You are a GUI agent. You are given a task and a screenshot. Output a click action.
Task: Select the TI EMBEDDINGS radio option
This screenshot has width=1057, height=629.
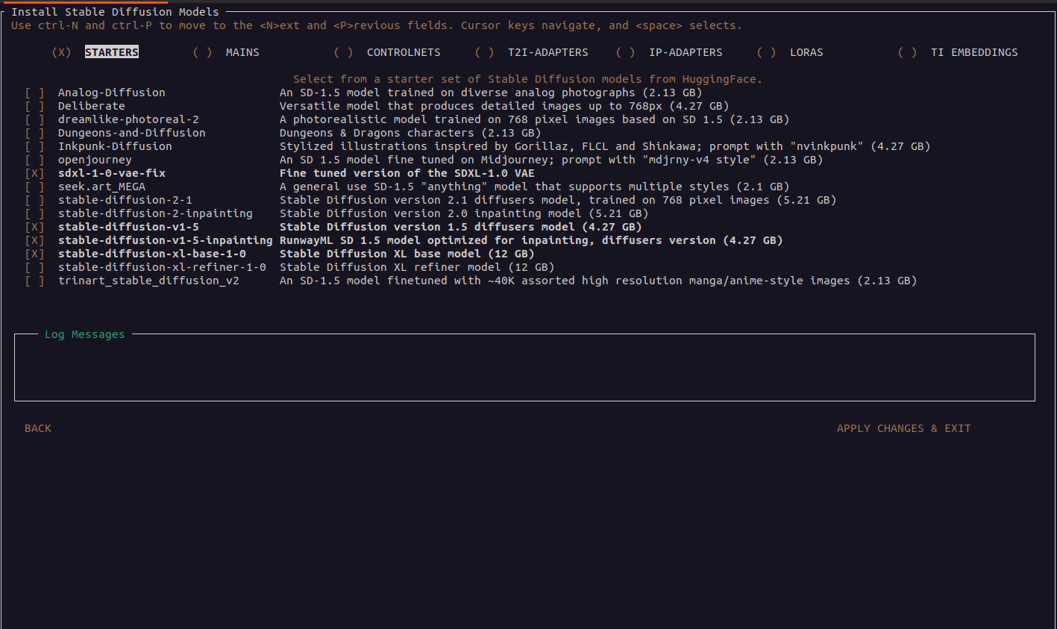pos(908,52)
